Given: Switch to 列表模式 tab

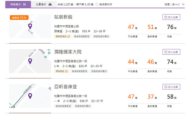Looking at the screenshot, I should coord(18,5).
